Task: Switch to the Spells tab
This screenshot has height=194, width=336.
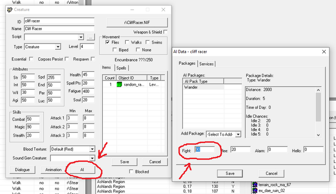Action: [x=121, y=68]
